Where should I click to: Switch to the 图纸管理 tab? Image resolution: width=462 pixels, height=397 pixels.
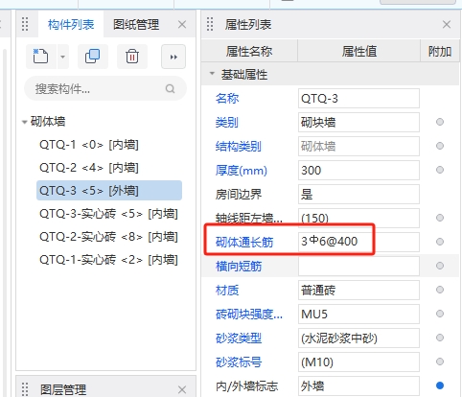coord(136,25)
